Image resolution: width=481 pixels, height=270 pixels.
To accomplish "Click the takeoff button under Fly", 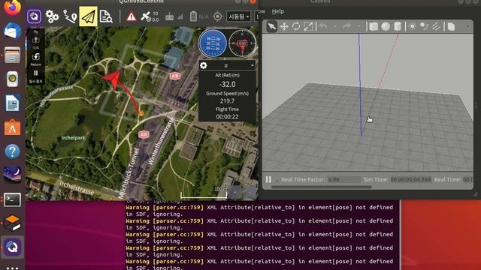I will (36, 42).
